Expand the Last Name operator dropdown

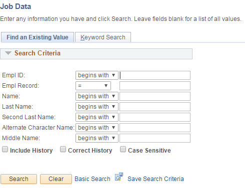click(97, 107)
